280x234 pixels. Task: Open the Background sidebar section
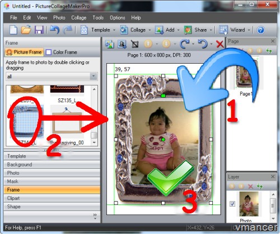[x=52, y=165]
